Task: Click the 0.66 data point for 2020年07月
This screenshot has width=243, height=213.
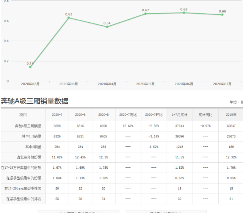Action: point(223,15)
